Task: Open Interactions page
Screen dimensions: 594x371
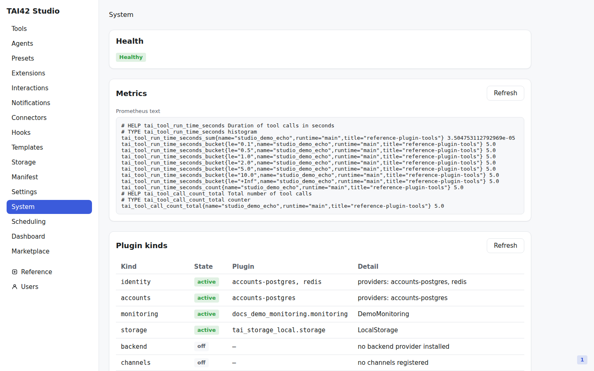Action: [49, 88]
